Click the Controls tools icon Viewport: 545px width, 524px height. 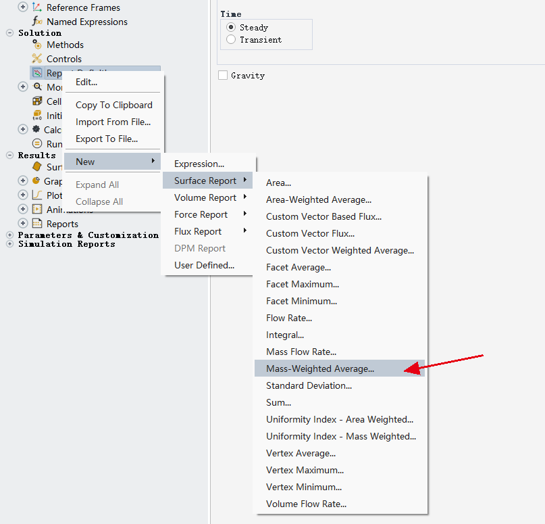[x=37, y=59]
